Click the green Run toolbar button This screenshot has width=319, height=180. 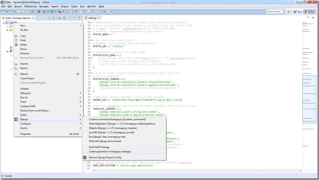click(52, 12)
